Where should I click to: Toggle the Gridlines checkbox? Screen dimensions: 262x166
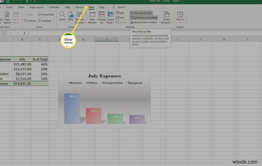(x=25, y=21)
